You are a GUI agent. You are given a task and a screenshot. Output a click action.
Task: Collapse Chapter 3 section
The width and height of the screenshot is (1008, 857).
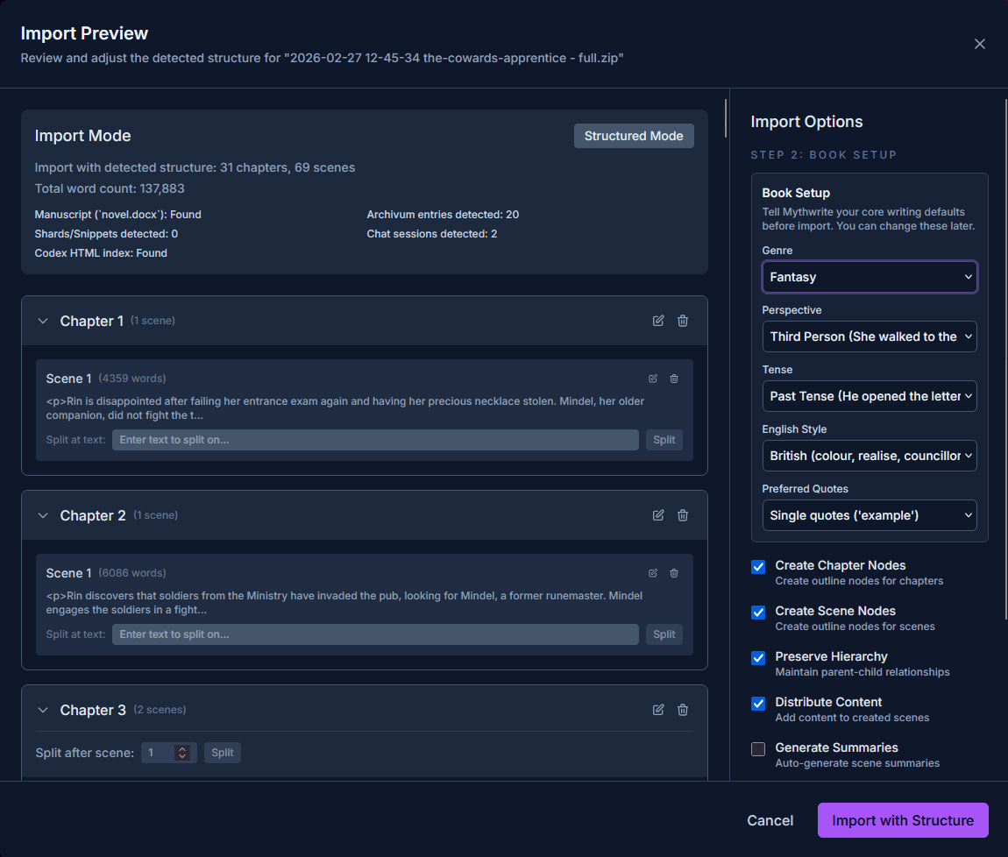point(43,710)
